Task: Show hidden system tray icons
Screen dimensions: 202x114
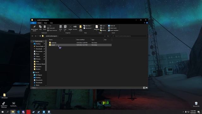Action: (183, 112)
